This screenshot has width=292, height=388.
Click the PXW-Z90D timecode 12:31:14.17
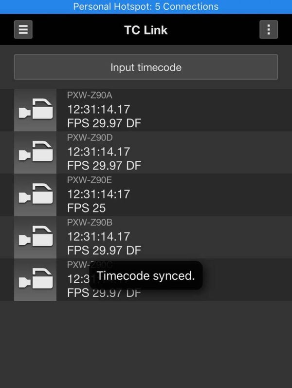[99, 152]
